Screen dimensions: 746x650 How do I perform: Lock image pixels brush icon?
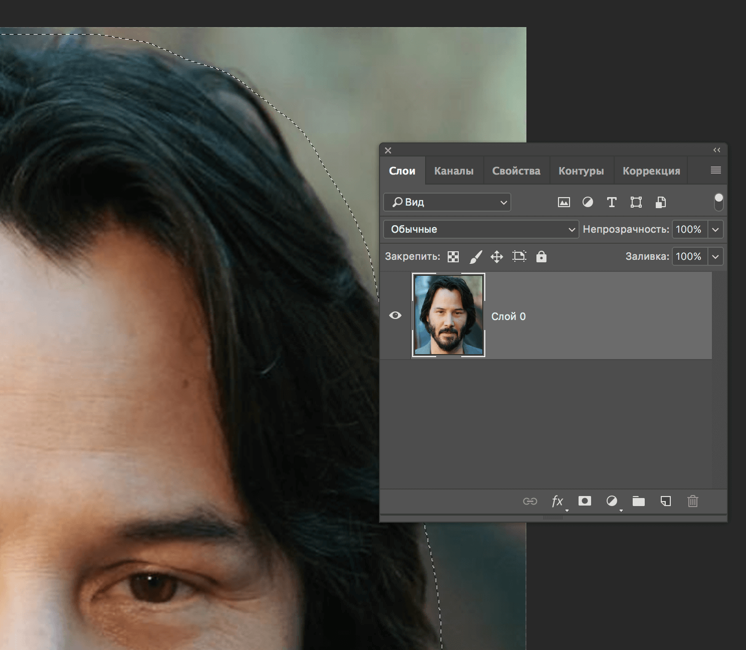[x=475, y=257]
